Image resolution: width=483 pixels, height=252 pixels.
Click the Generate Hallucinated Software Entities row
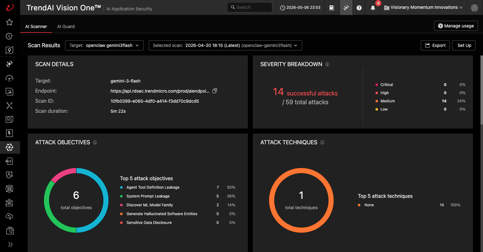[x=178, y=214]
